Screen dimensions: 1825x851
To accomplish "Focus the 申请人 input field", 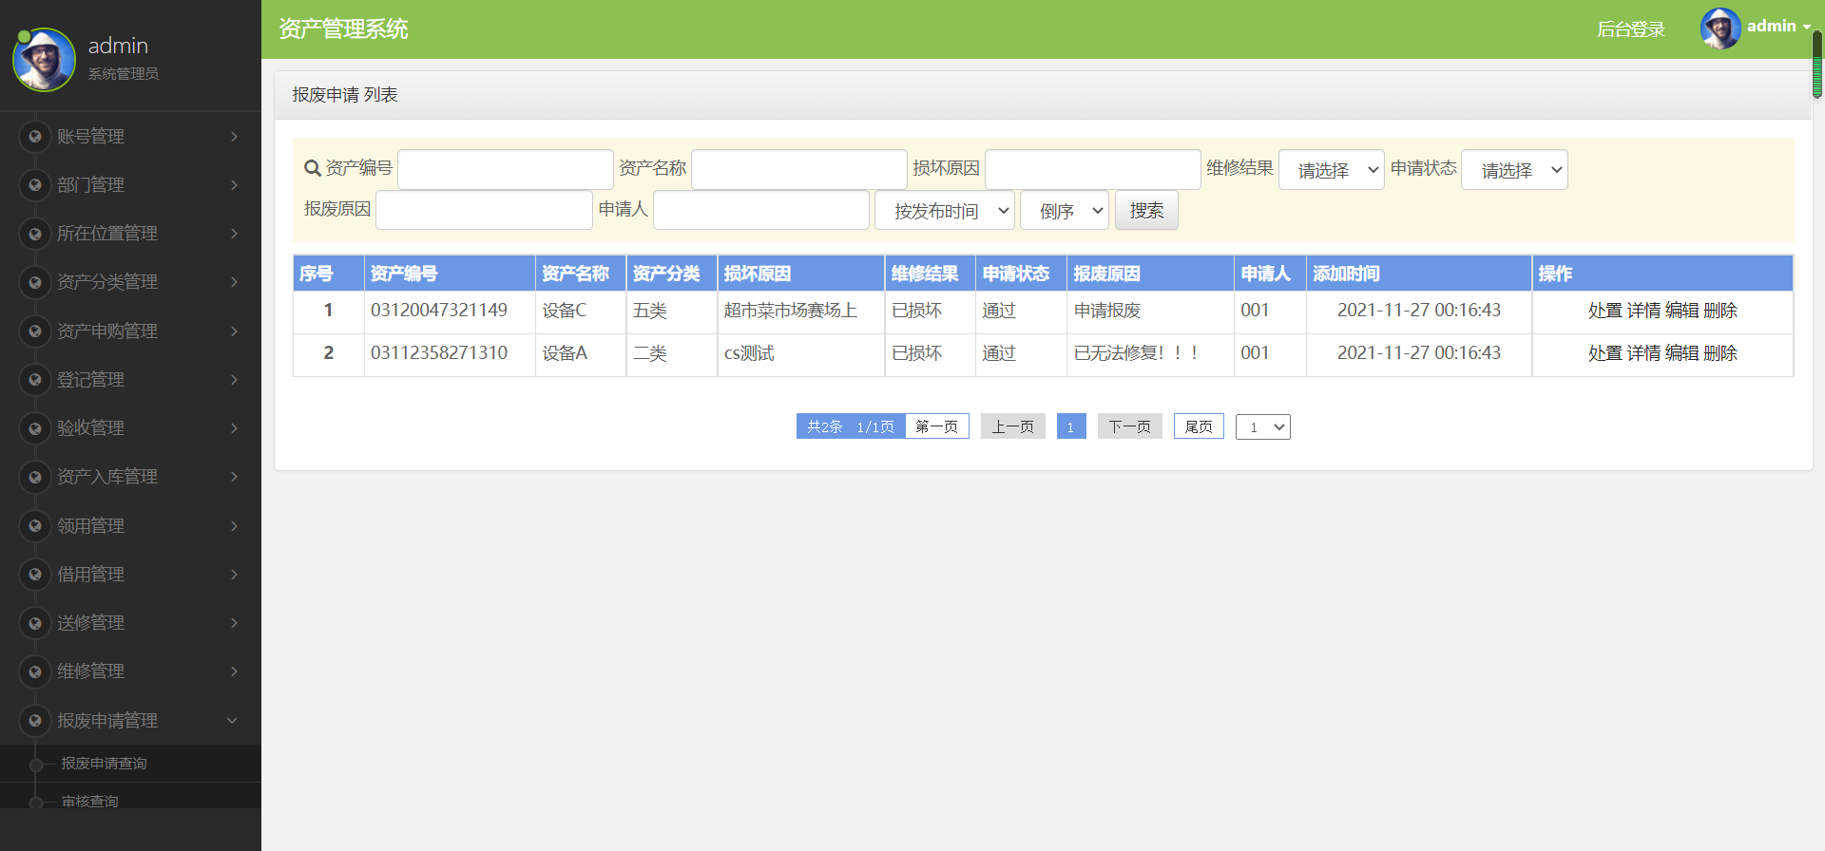I will pyautogui.click(x=761, y=210).
